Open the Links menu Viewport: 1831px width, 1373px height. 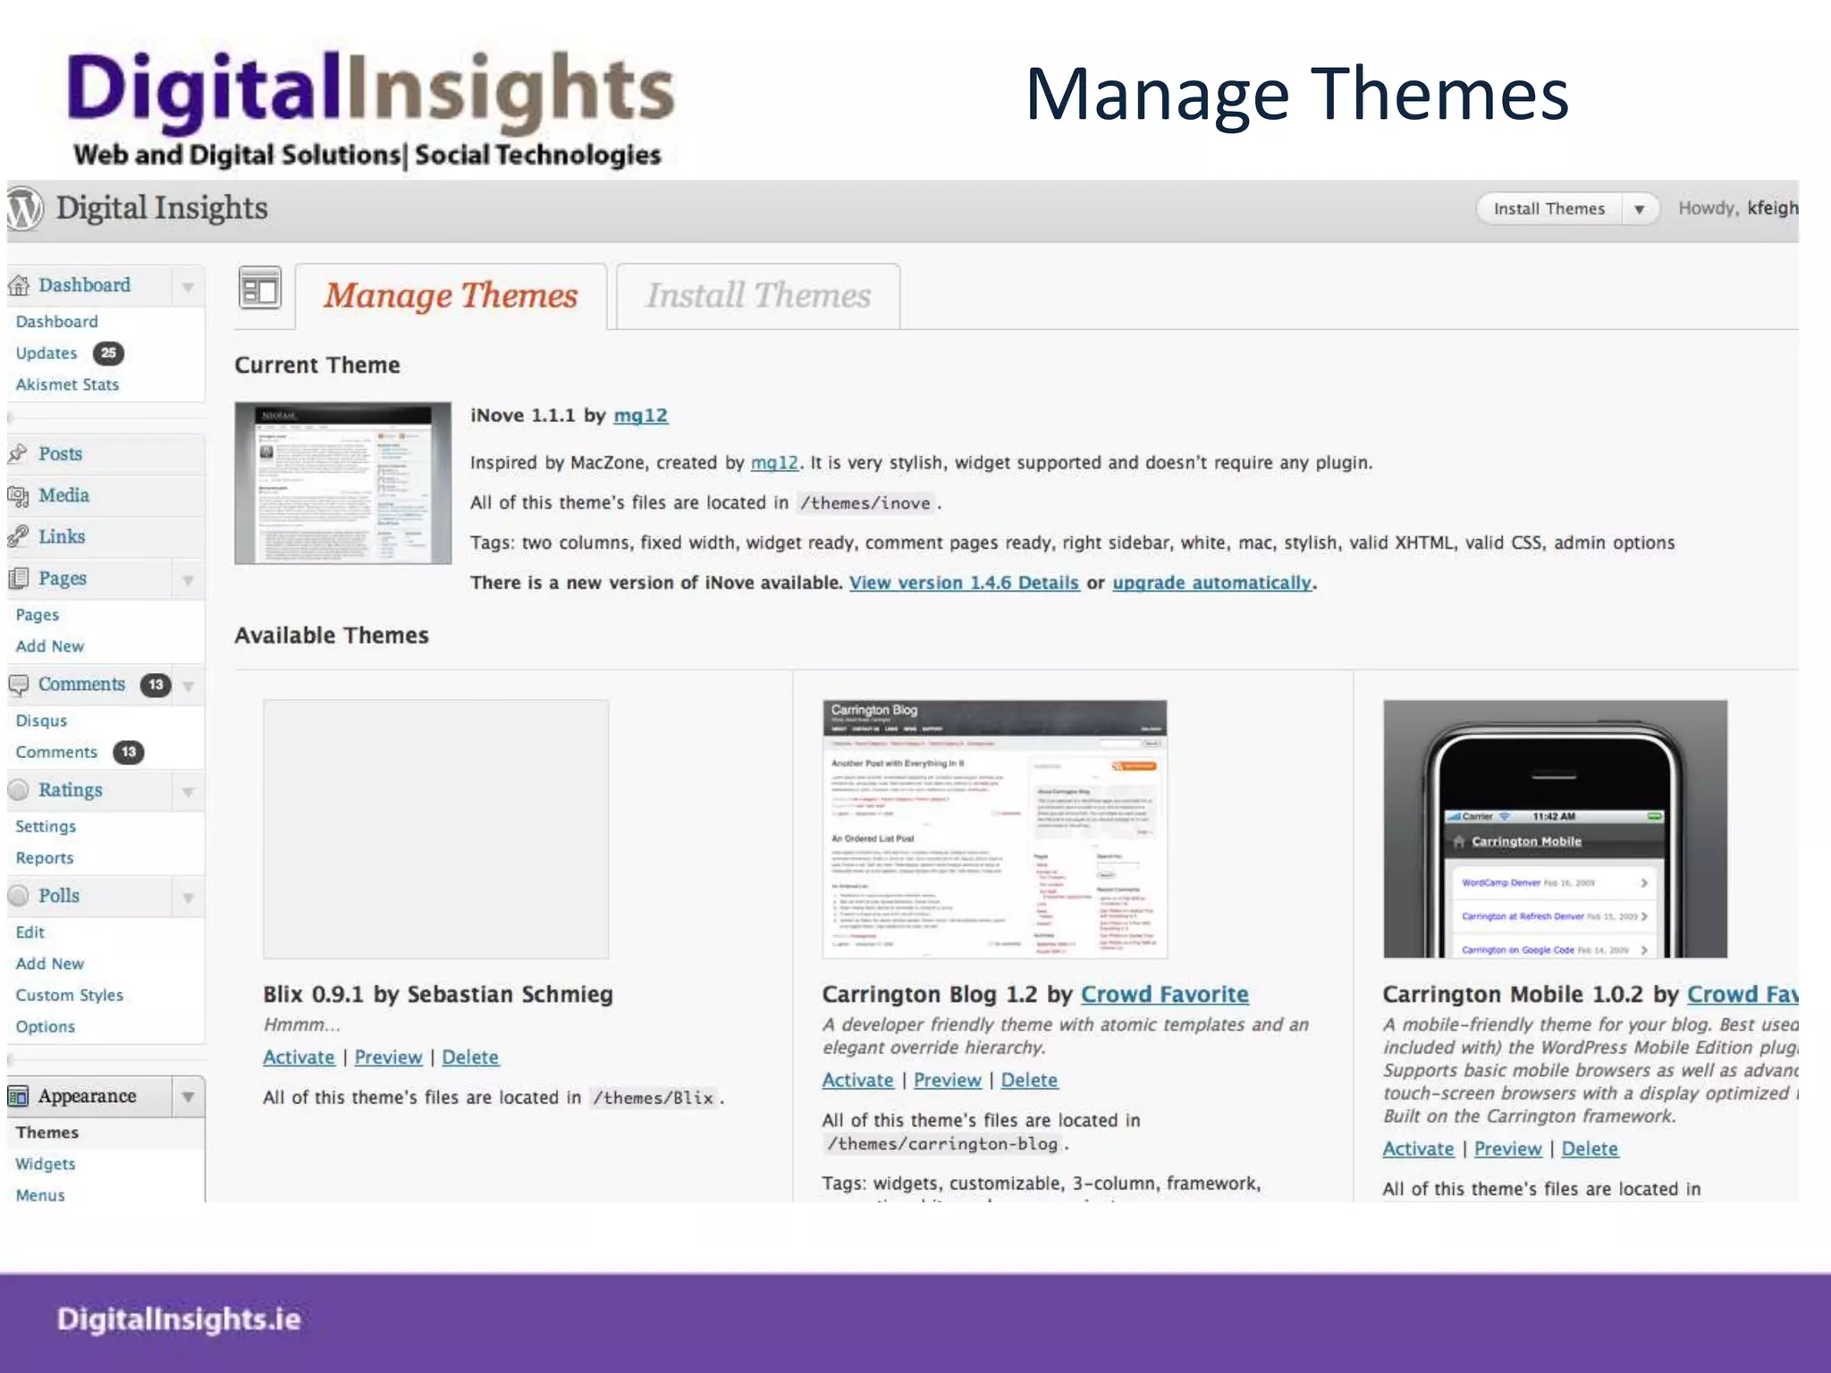(62, 537)
